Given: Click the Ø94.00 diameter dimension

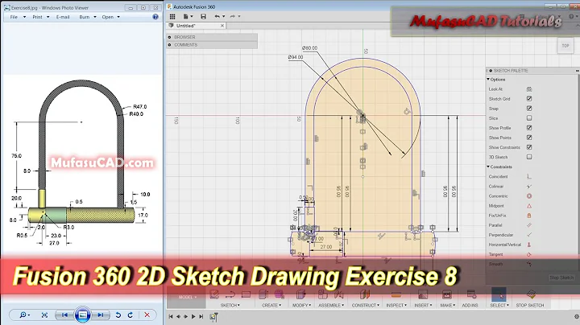Looking at the screenshot, I should (x=296, y=57).
